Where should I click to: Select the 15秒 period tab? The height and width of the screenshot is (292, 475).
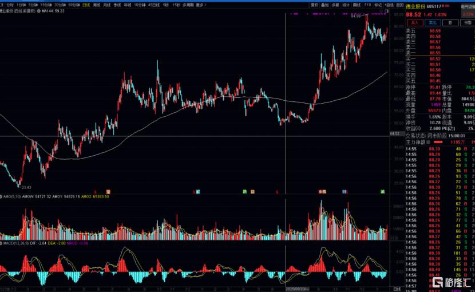click(176, 5)
